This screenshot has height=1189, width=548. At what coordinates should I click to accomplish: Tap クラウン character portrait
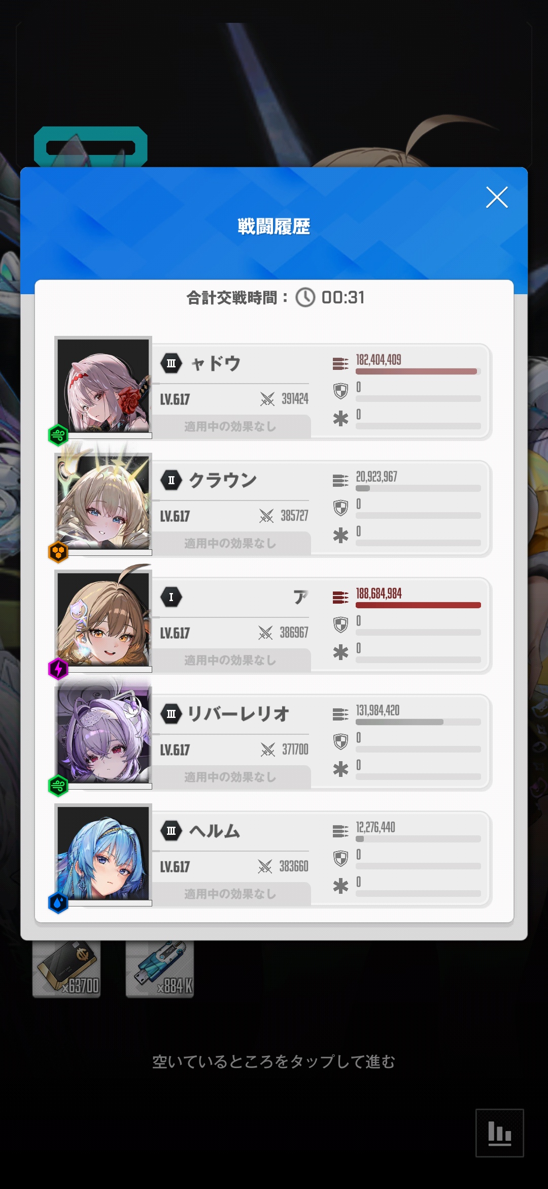point(104,503)
